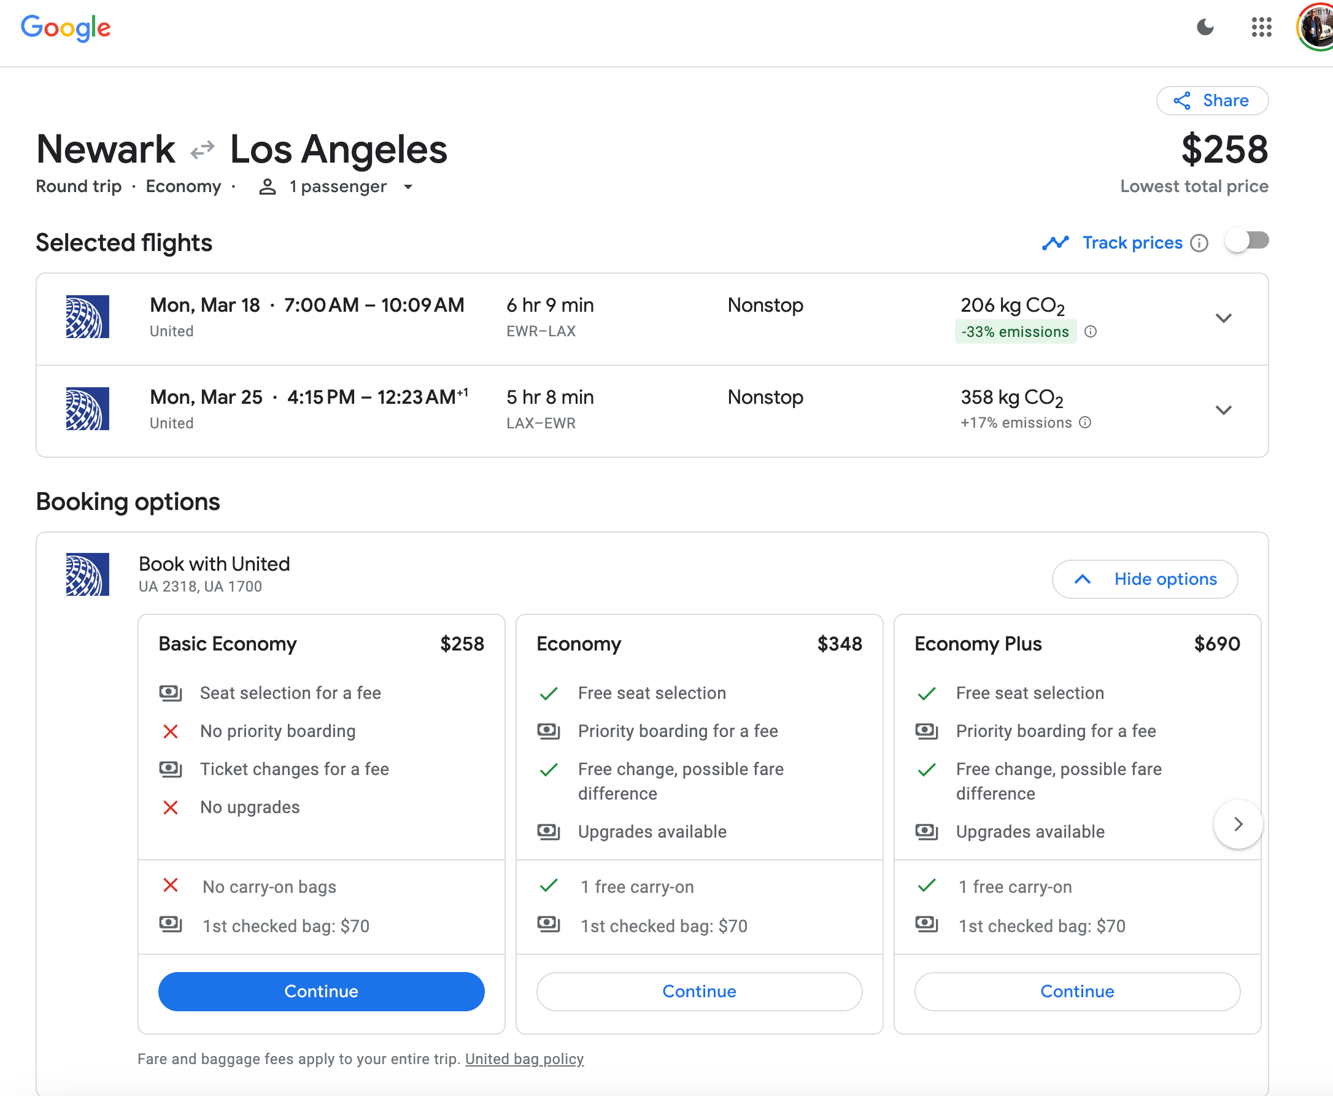This screenshot has height=1096, width=1333.
Task: Click the EWR–LAX route text
Action: [541, 331]
